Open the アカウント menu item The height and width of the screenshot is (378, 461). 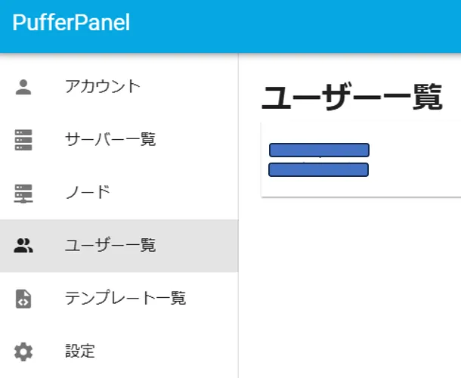click(103, 86)
